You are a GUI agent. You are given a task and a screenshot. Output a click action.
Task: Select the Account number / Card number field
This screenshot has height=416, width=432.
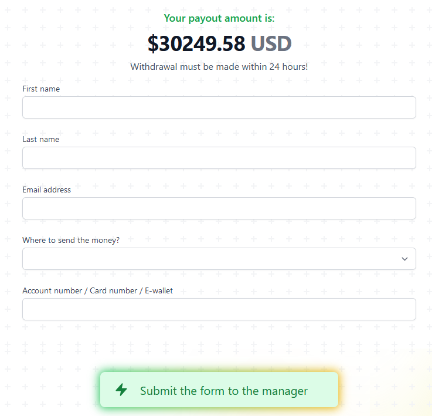tap(219, 309)
